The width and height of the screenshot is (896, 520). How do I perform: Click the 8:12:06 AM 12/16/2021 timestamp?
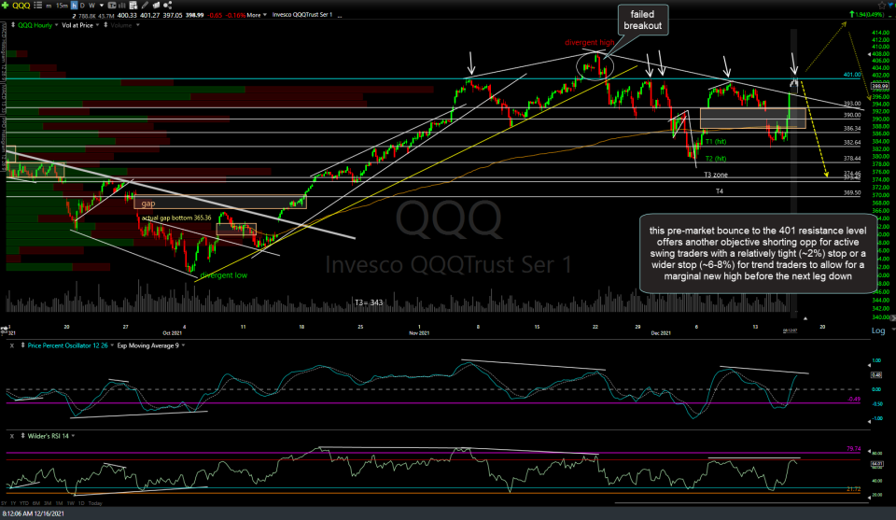click(34, 513)
